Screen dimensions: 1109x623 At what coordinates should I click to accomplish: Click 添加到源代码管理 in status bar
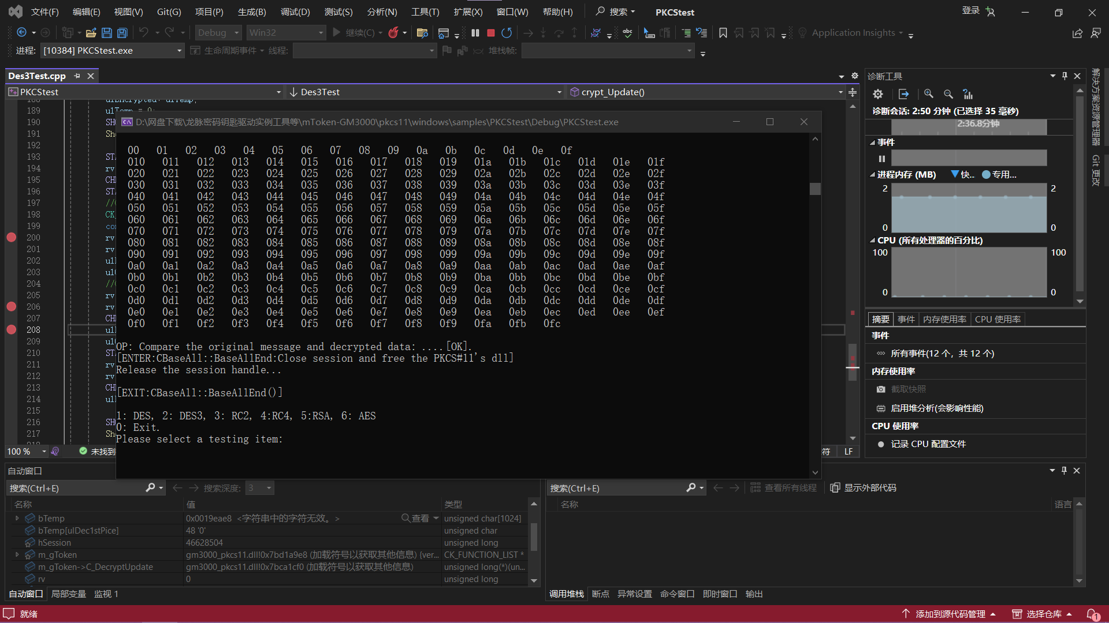(x=950, y=614)
